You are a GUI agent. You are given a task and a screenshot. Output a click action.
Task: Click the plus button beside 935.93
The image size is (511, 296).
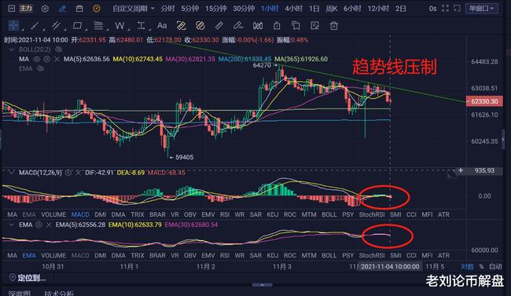[x=461, y=170]
